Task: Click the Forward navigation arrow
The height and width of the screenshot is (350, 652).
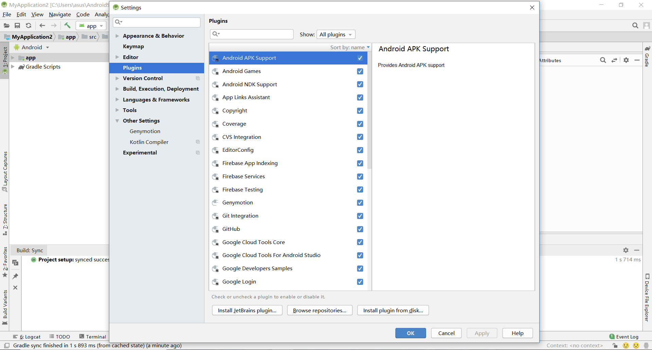Action: (x=54, y=25)
